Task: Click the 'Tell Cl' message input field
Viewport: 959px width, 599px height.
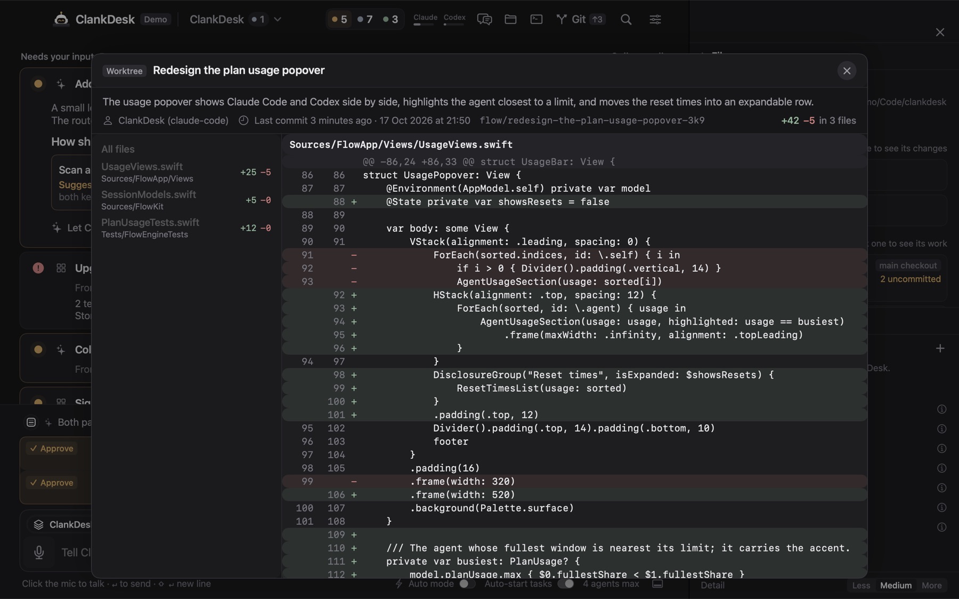Action: pos(76,553)
